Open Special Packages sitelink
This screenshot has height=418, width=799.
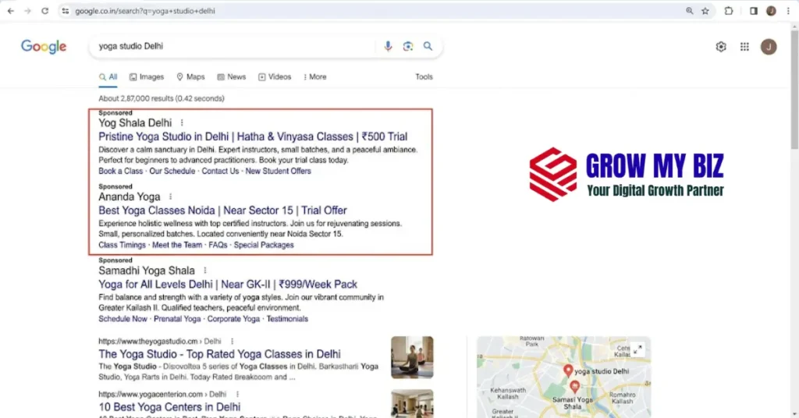pos(264,245)
